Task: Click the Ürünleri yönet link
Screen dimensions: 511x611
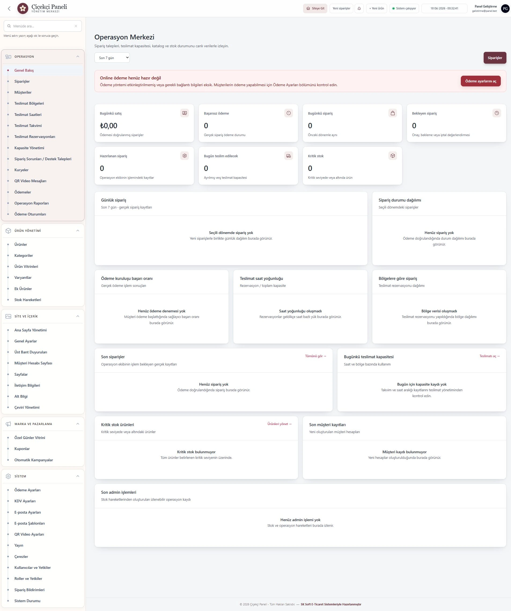Action: [x=280, y=424]
